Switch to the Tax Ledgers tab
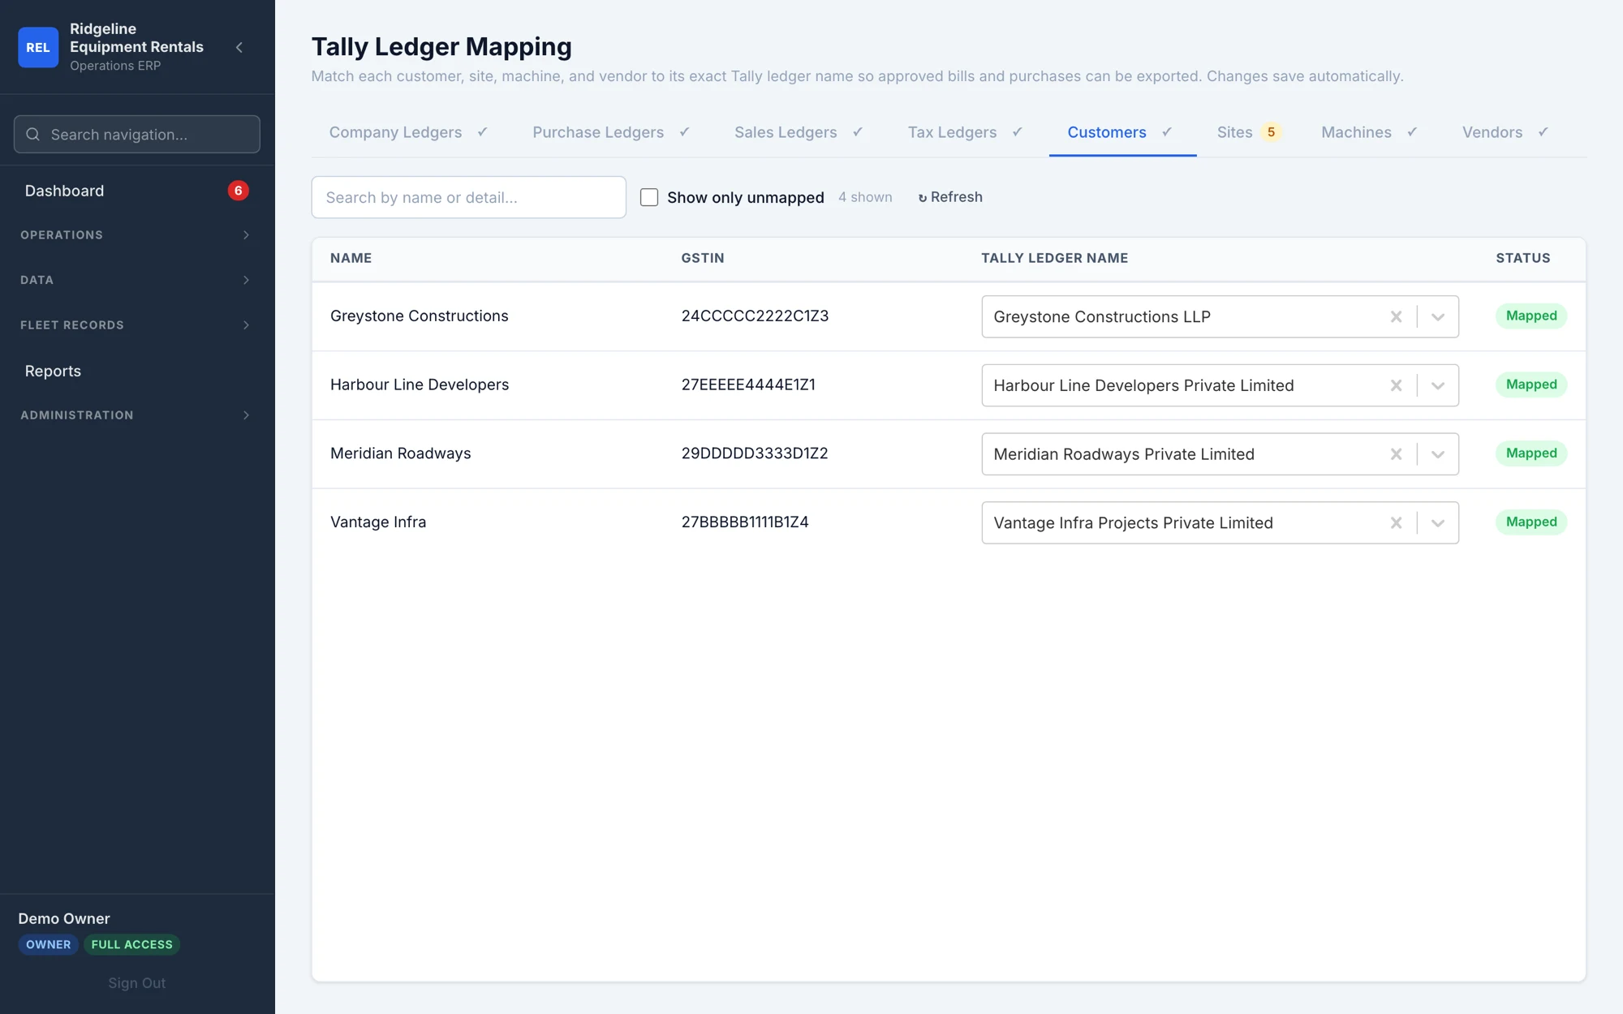This screenshot has width=1623, height=1014. (x=965, y=132)
